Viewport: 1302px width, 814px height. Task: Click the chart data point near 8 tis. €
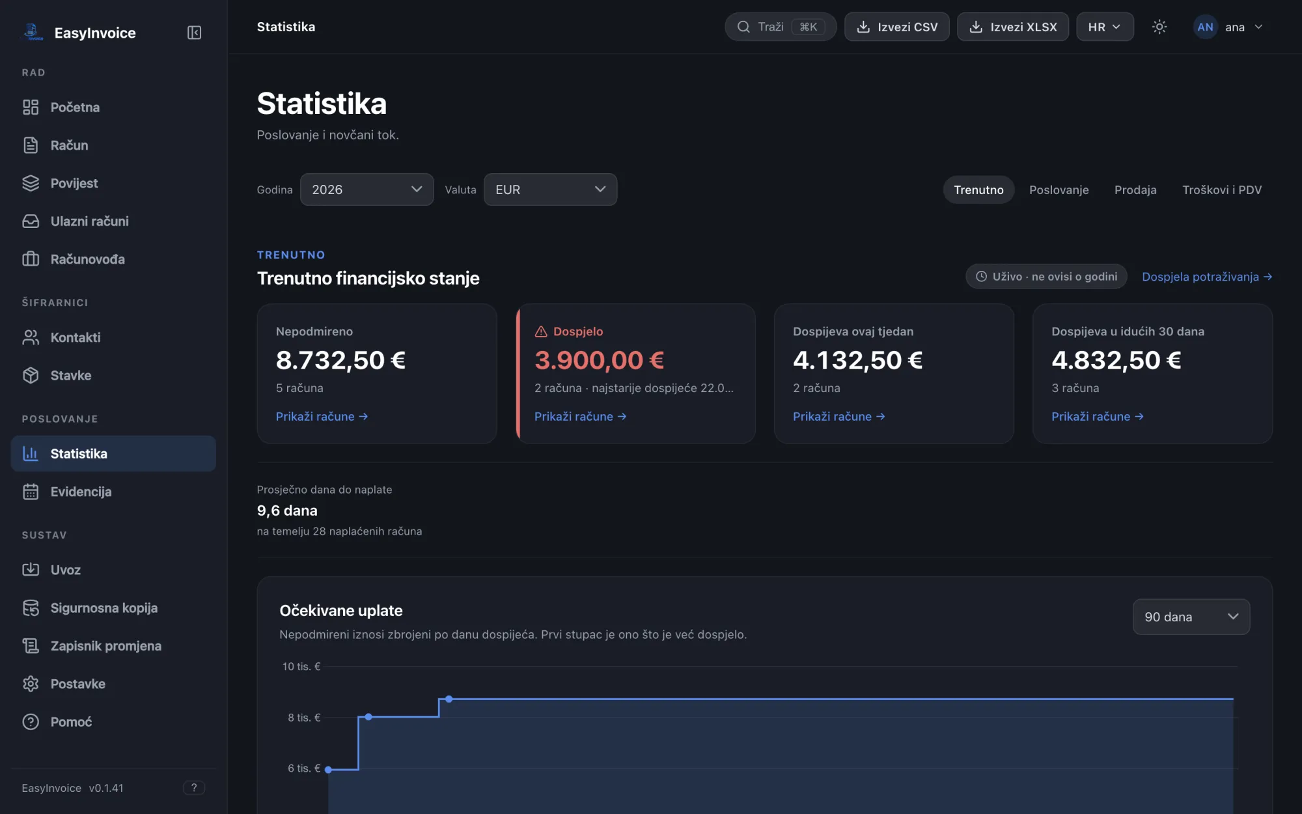point(368,717)
